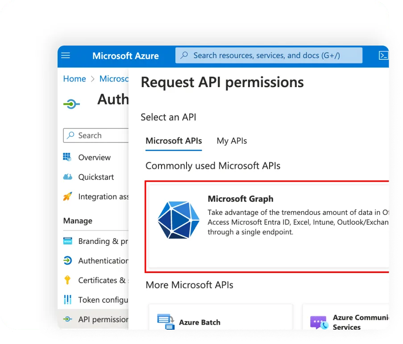
Task: Click the 'Commonly used Microsoft APIs' heading
Action: (x=213, y=166)
